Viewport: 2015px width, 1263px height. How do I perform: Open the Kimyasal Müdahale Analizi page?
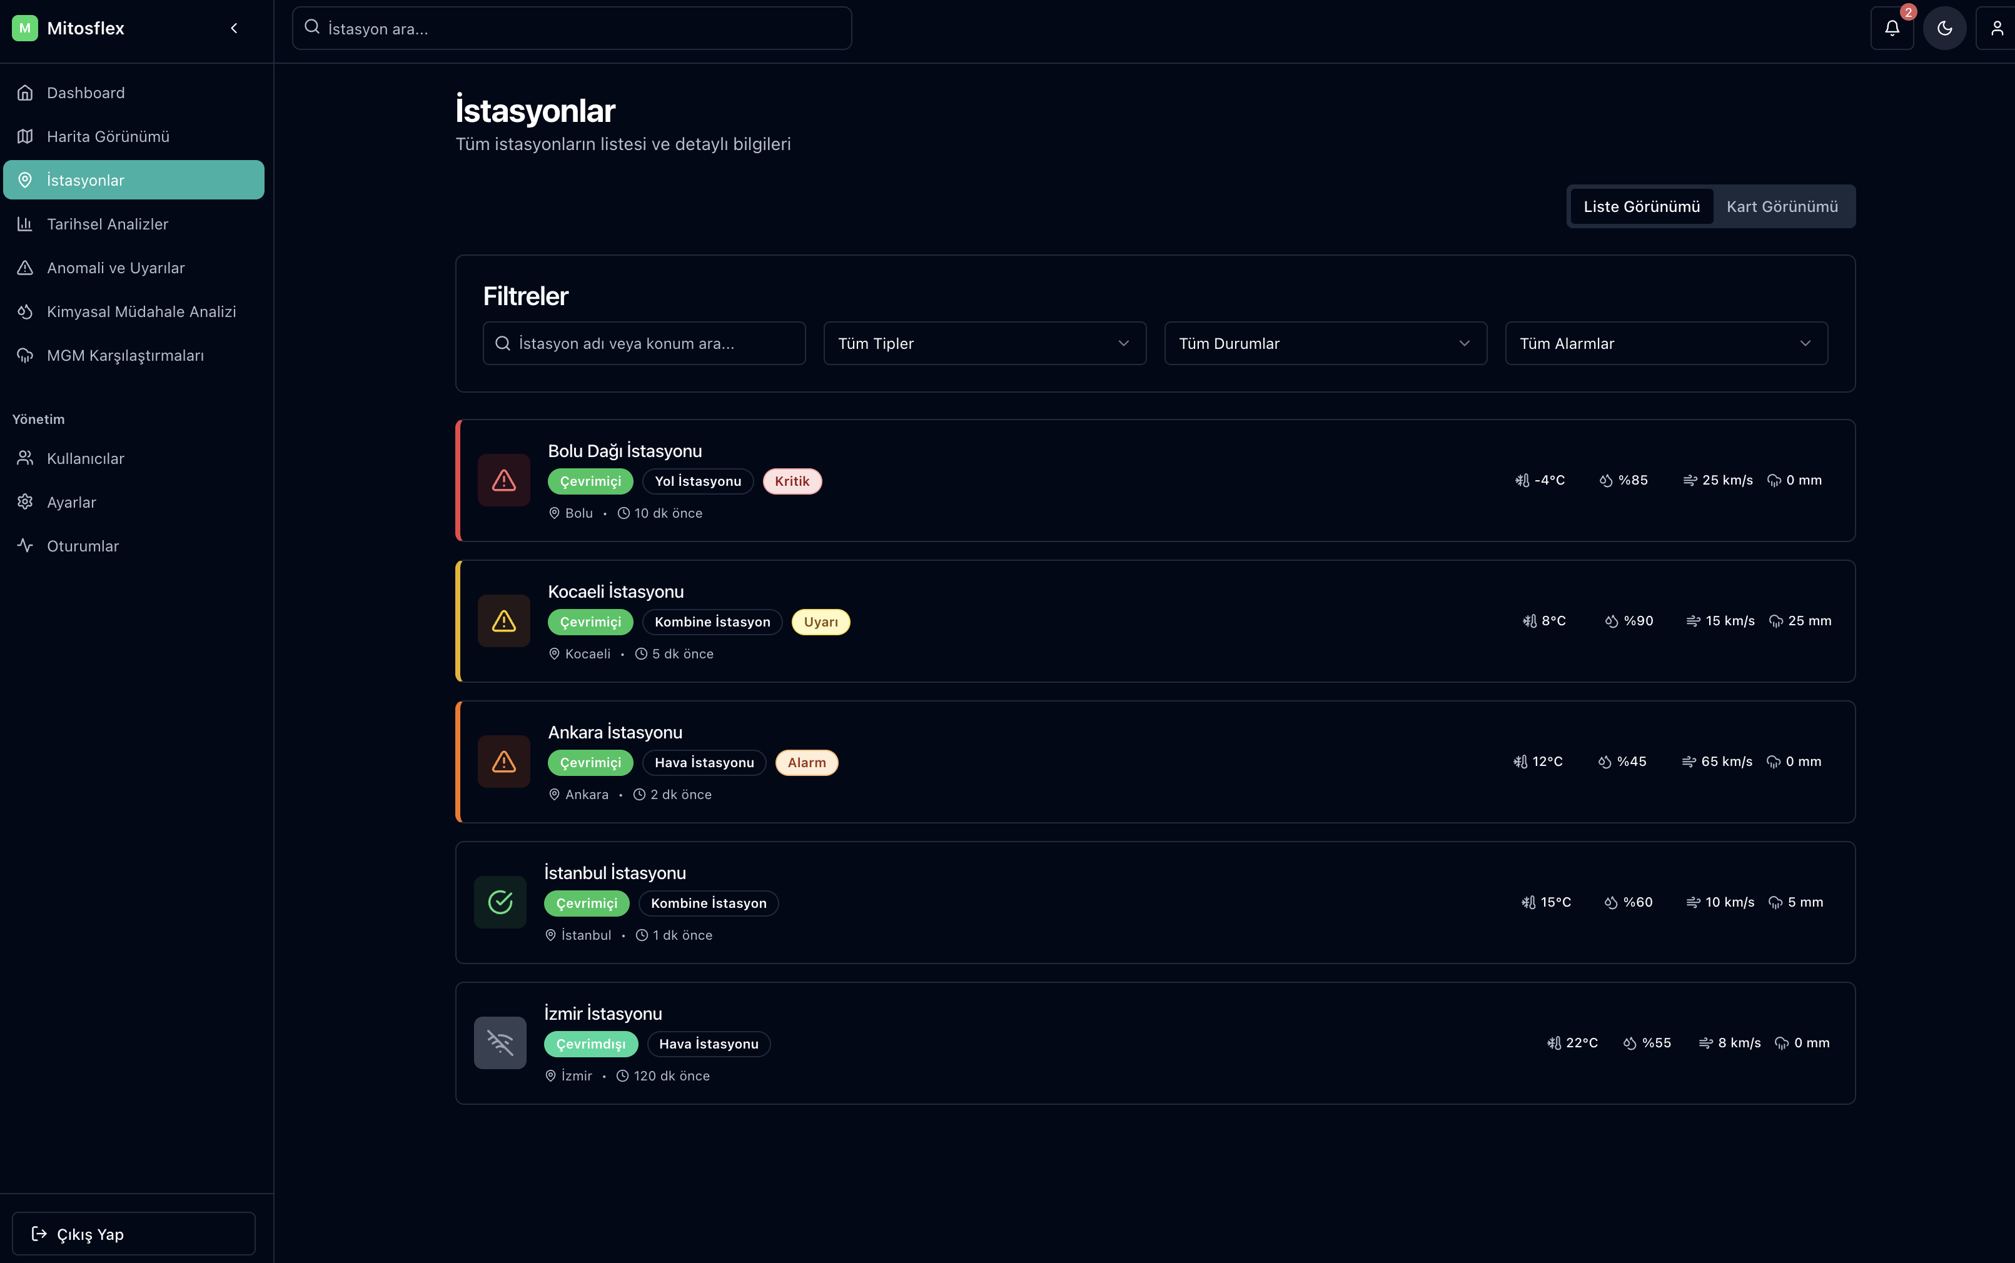[141, 311]
